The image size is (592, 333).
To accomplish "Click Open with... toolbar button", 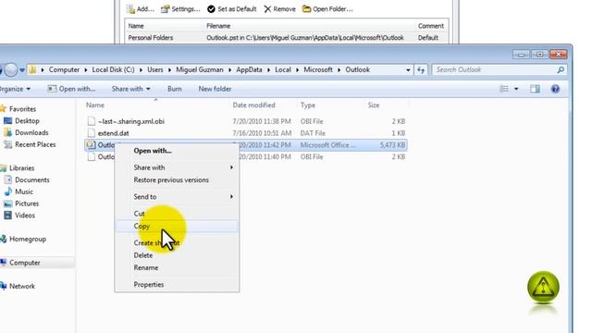I will coord(71,89).
